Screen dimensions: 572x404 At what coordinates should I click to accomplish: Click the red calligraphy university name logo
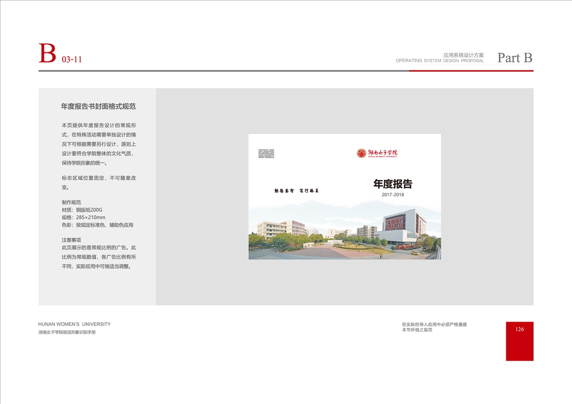(382, 152)
